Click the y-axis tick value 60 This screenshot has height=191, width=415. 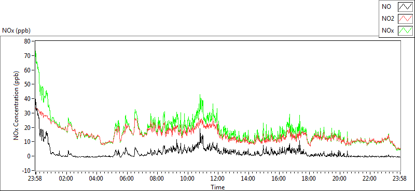click(27, 70)
